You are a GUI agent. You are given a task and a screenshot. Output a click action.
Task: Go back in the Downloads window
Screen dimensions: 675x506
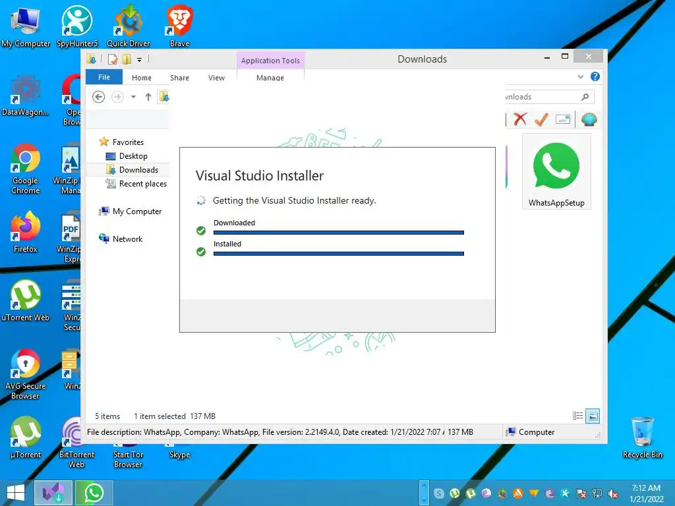(x=99, y=97)
